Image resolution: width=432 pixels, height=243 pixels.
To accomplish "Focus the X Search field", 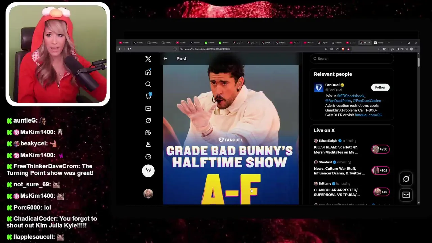I will point(352,59).
